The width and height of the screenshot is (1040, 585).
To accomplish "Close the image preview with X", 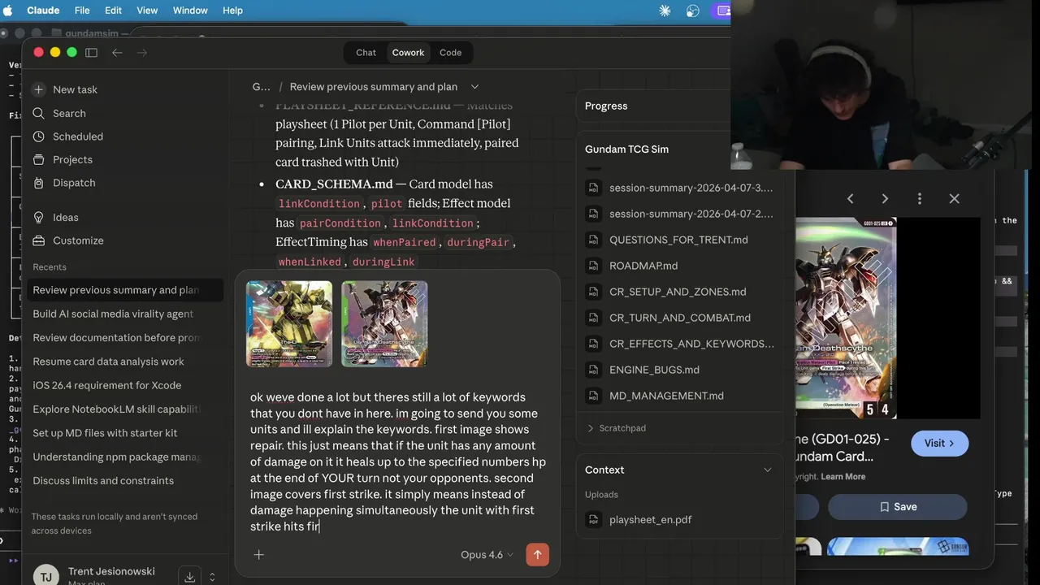I will point(954,198).
